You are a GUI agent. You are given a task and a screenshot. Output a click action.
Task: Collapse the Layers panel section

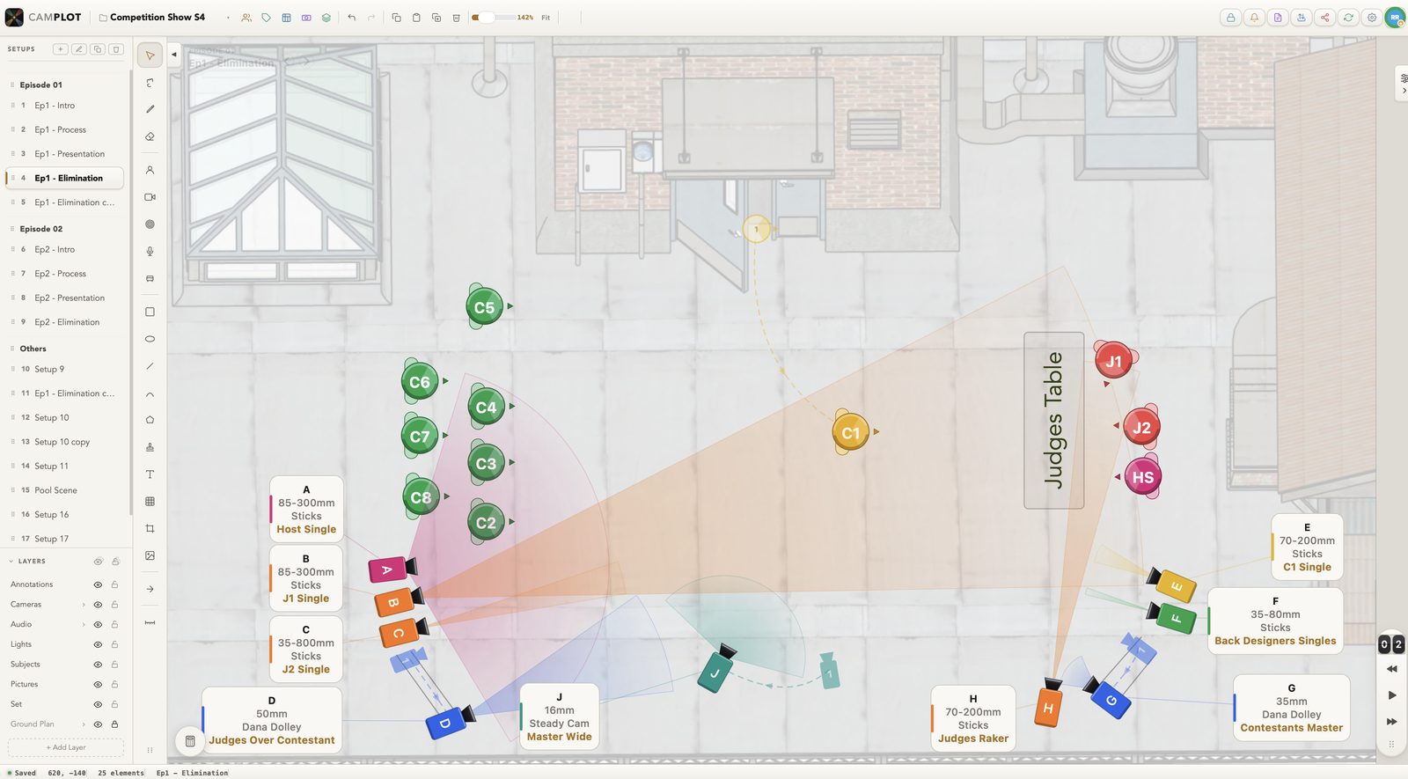click(x=11, y=561)
